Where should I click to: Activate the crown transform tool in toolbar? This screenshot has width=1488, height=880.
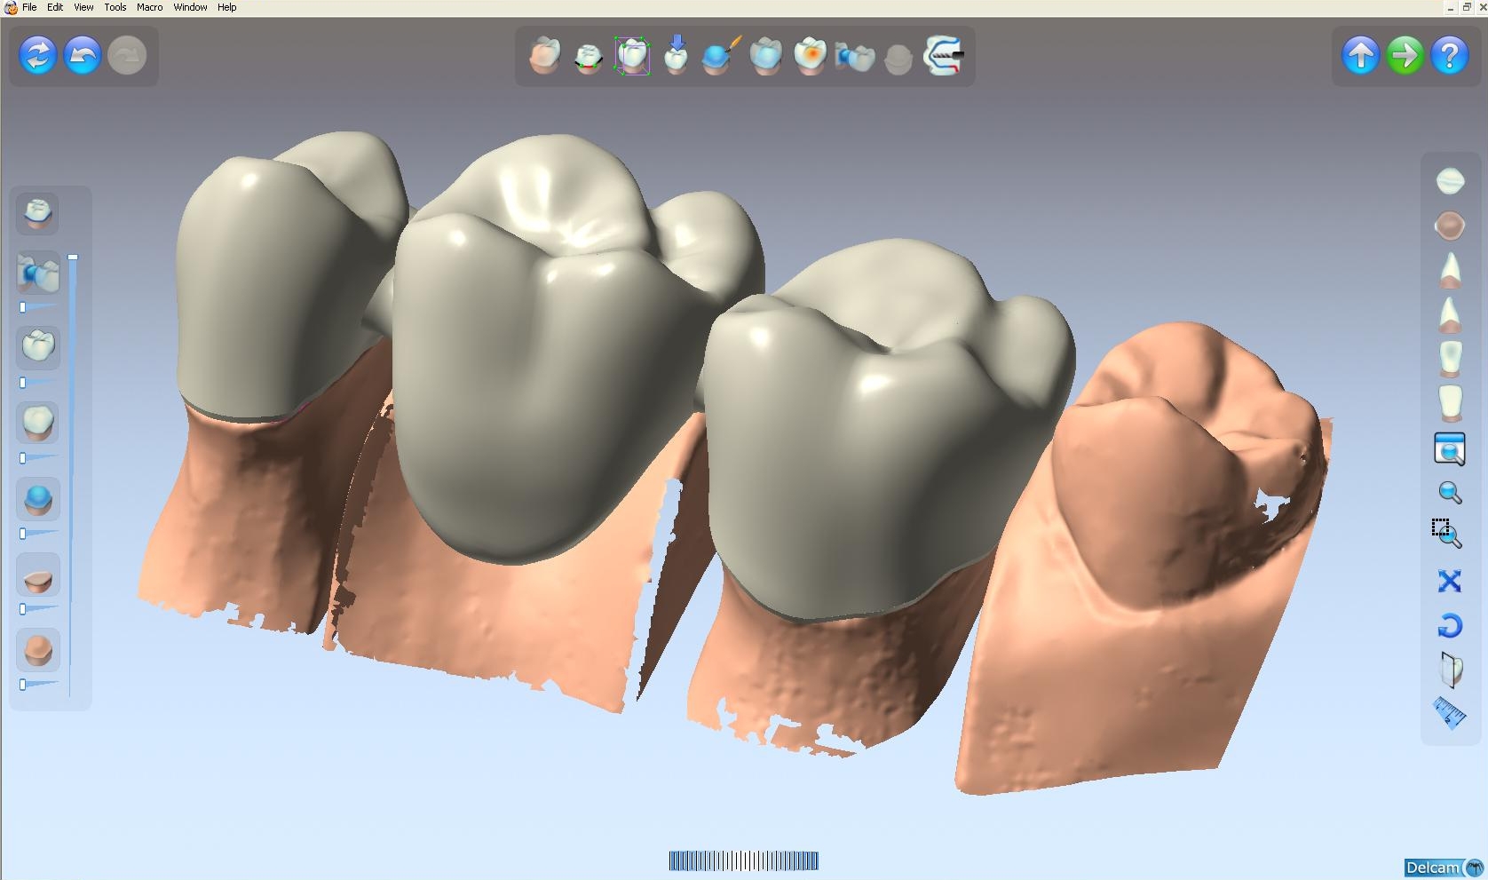tap(633, 55)
